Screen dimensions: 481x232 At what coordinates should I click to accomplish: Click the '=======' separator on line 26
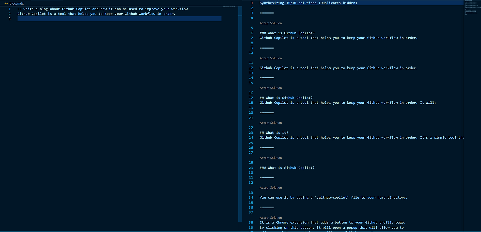(x=267, y=148)
